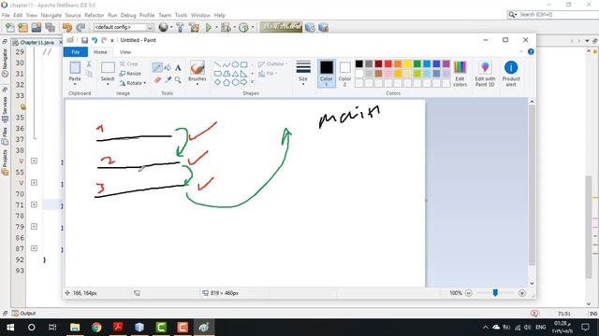Select the Pencil tool in Paint
This screenshot has width=599, height=336.
coord(157,68)
